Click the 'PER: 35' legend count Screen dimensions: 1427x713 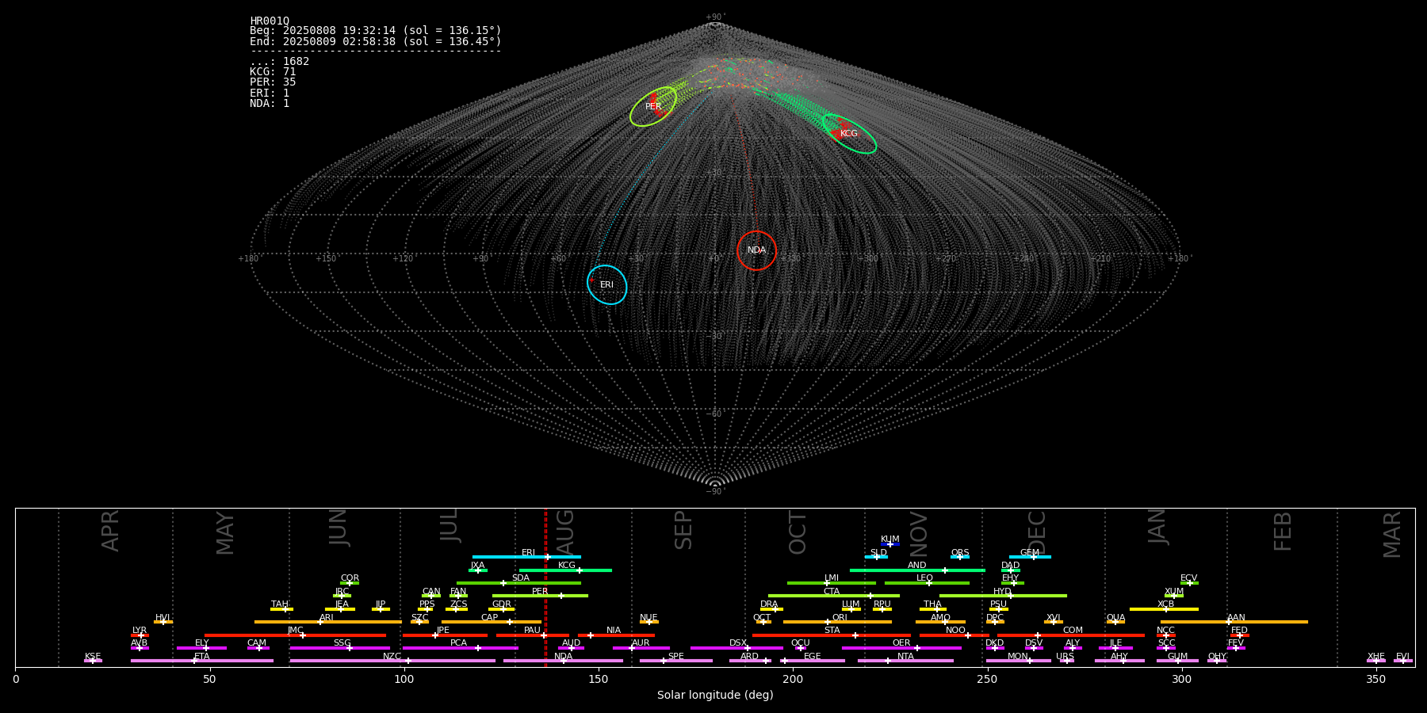tap(273, 82)
